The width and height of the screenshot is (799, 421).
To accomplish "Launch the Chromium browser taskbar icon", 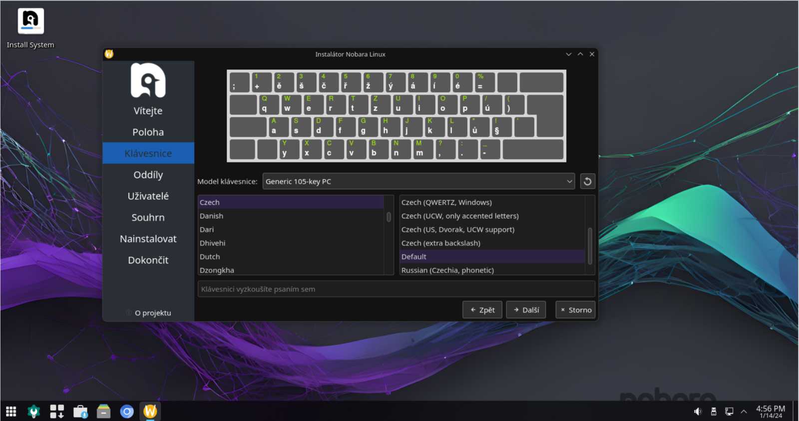I will pos(127,412).
